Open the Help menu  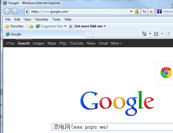pos(68,19)
